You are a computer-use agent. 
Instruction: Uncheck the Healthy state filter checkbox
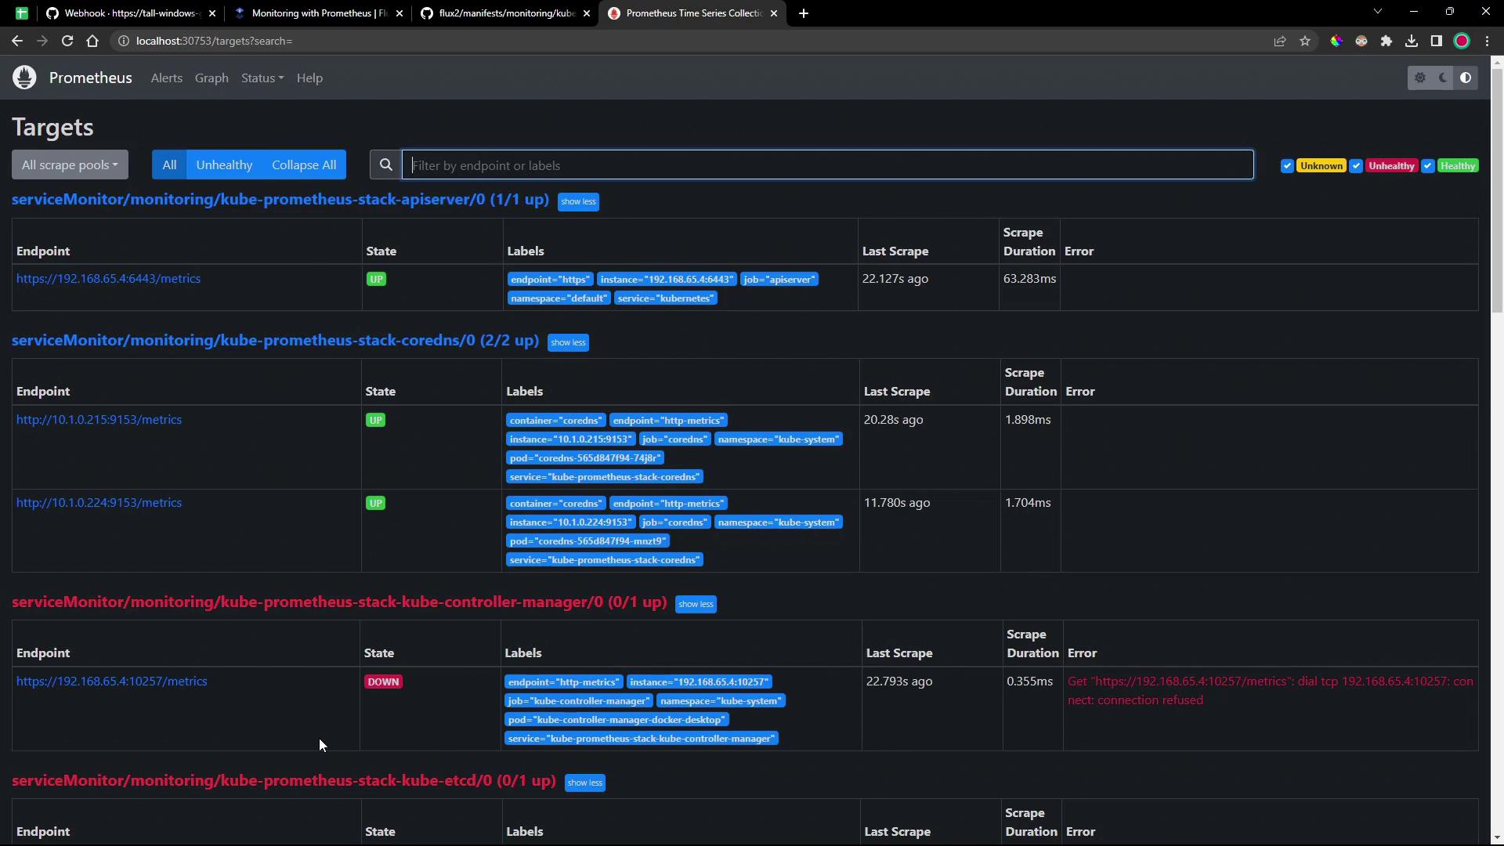pyautogui.click(x=1427, y=166)
